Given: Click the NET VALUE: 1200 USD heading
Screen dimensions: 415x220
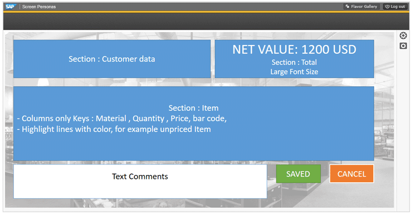Looking at the screenshot, I should tap(294, 49).
